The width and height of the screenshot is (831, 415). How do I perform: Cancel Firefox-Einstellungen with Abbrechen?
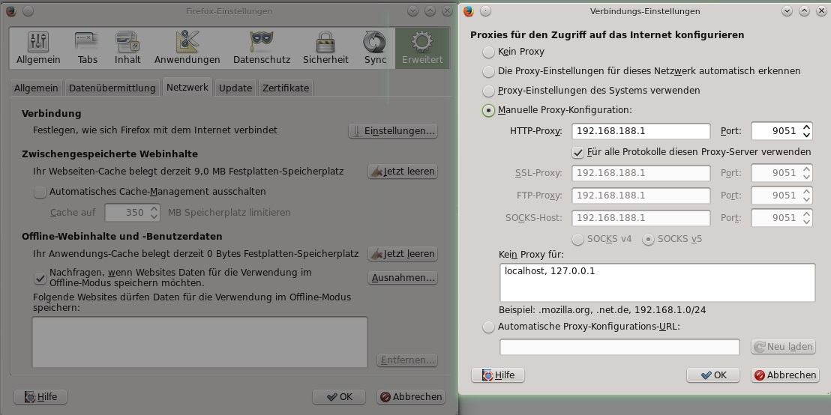click(x=411, y=396)
